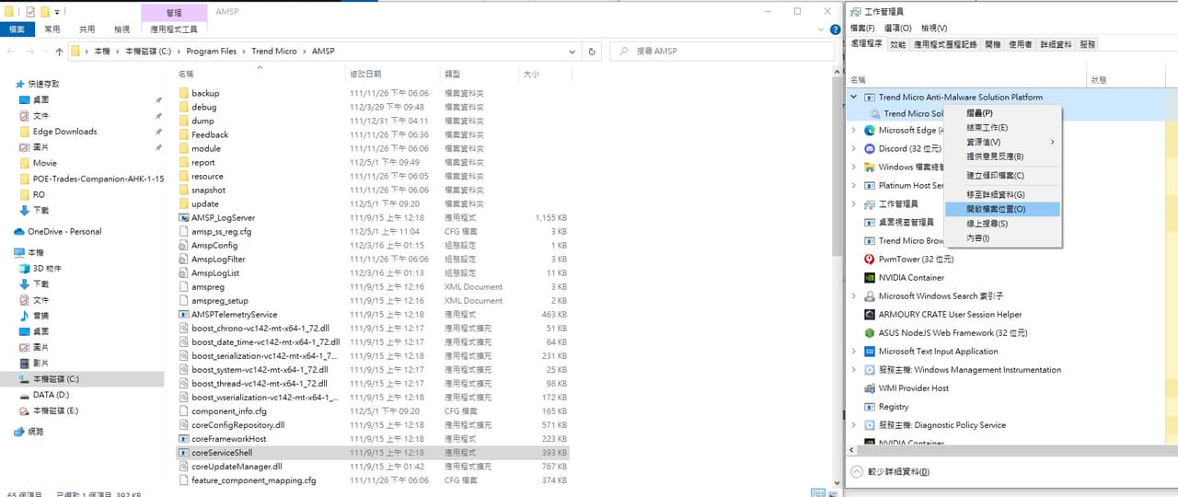Image resolution: width=1178 pixels, height=497 pixels.
Task: Select the coreServiceShell file row
Action: click(373, 453)
